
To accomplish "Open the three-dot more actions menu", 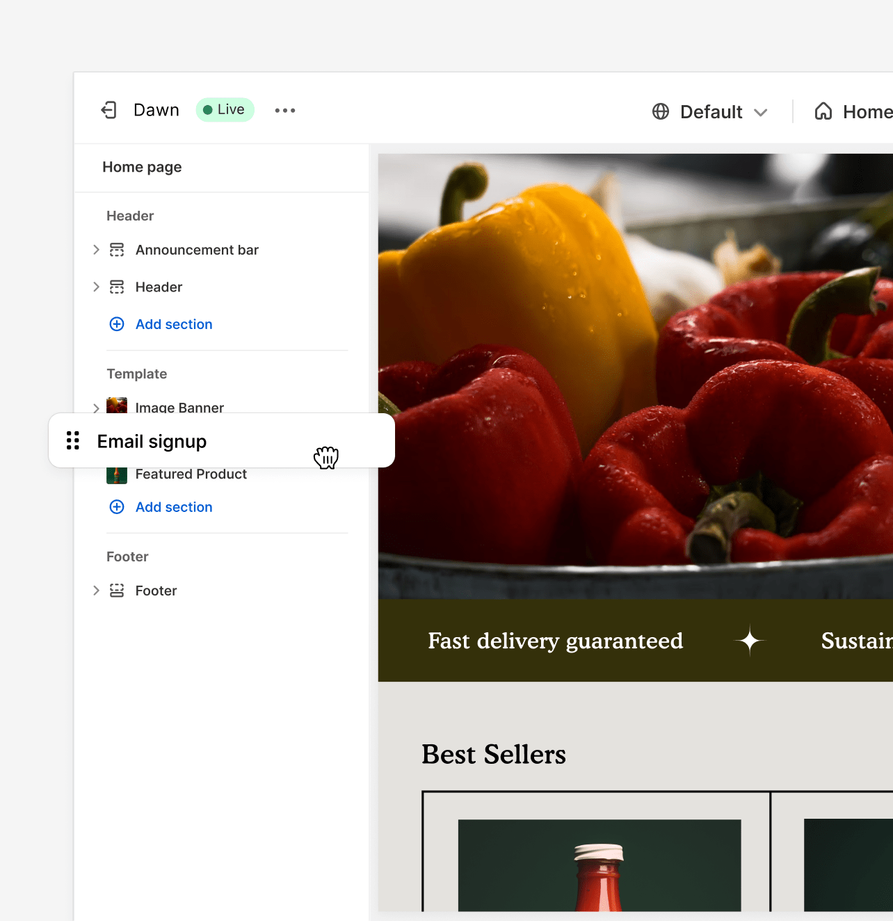I will click(285, 111).
